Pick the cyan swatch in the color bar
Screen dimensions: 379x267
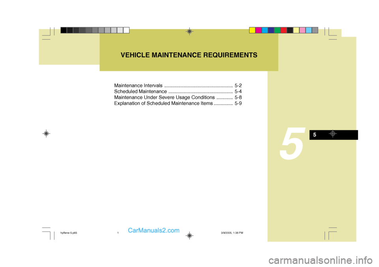(x=265, y=30)
